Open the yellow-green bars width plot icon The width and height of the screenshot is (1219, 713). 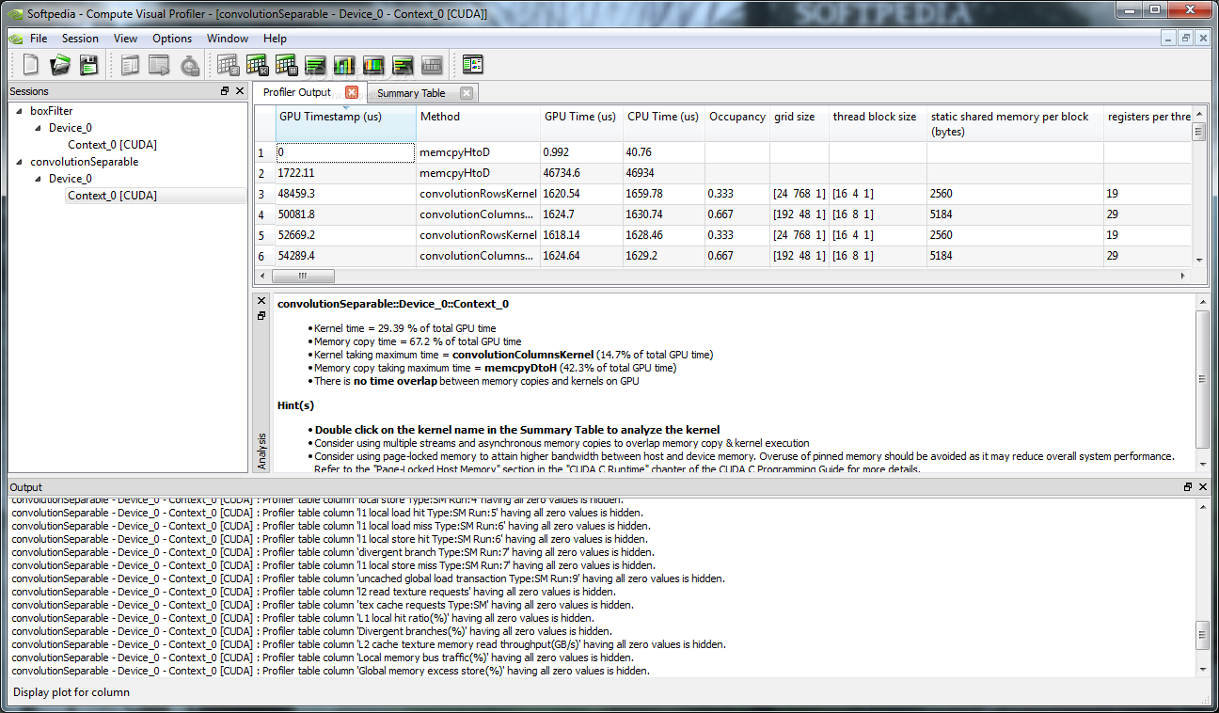(x=403, y=65)
